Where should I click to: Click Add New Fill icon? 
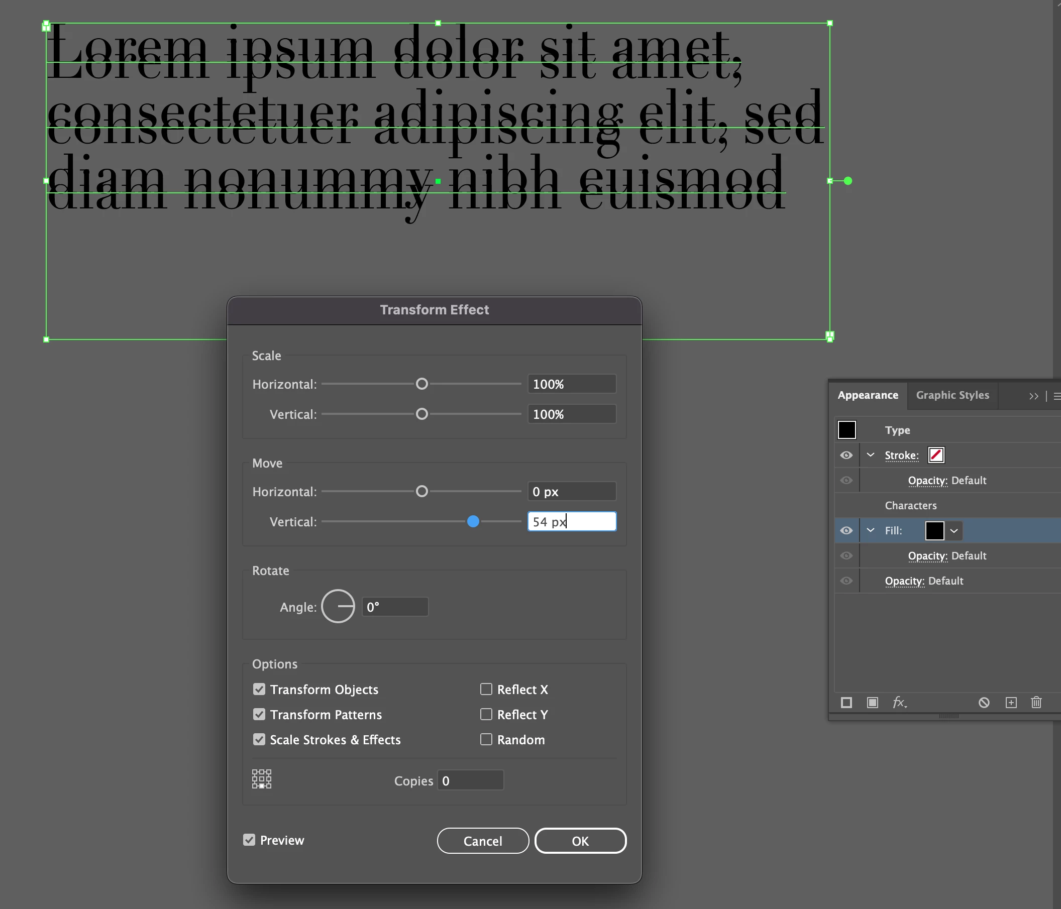coord(873,703)
